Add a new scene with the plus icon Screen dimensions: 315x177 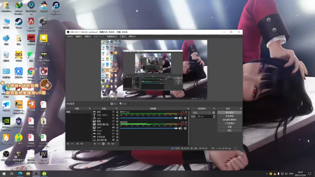68,144
